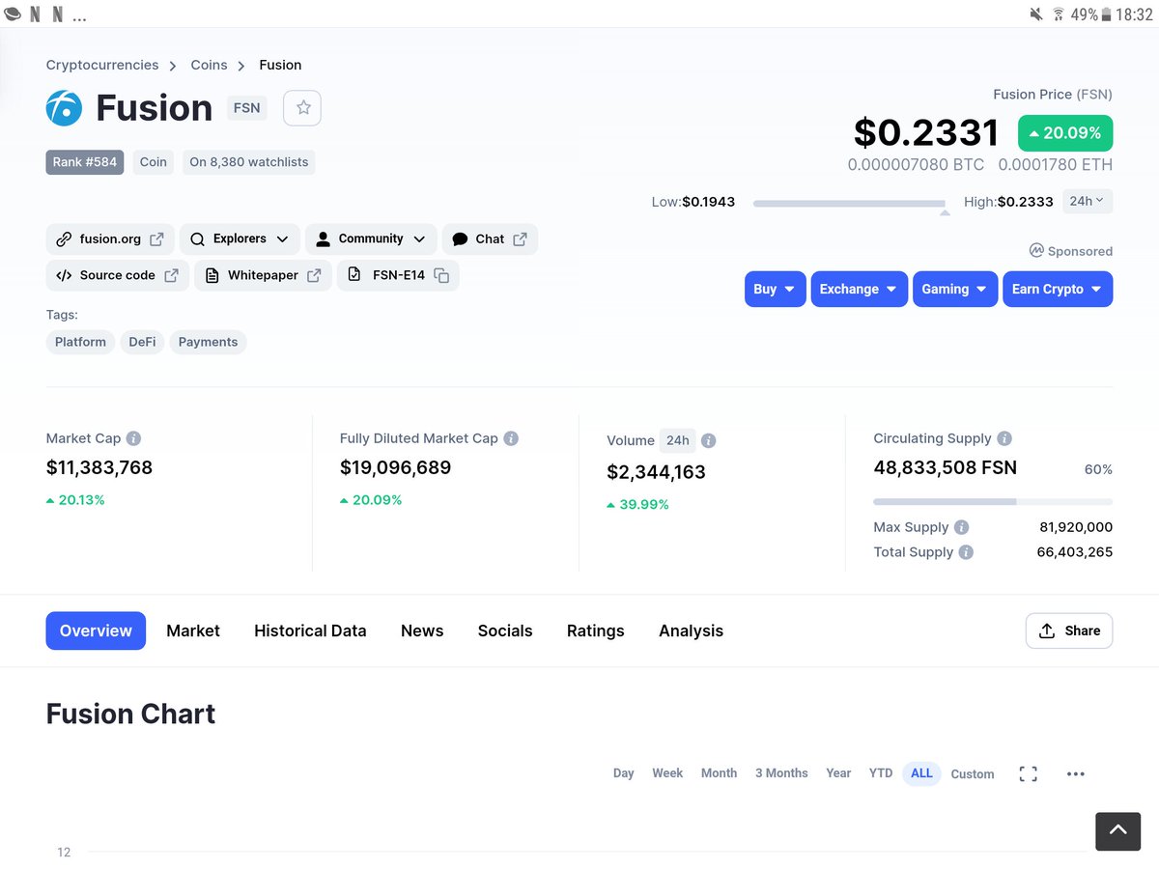This screenshot has width=1159, height=869.
Task: Click the DeFi tag
Action: [x=142, y=342]
